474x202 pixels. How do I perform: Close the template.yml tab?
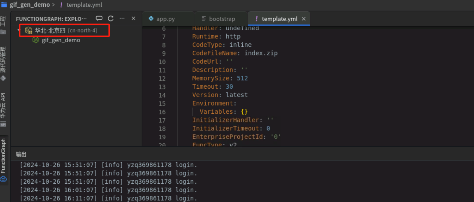tap(304, 19)
